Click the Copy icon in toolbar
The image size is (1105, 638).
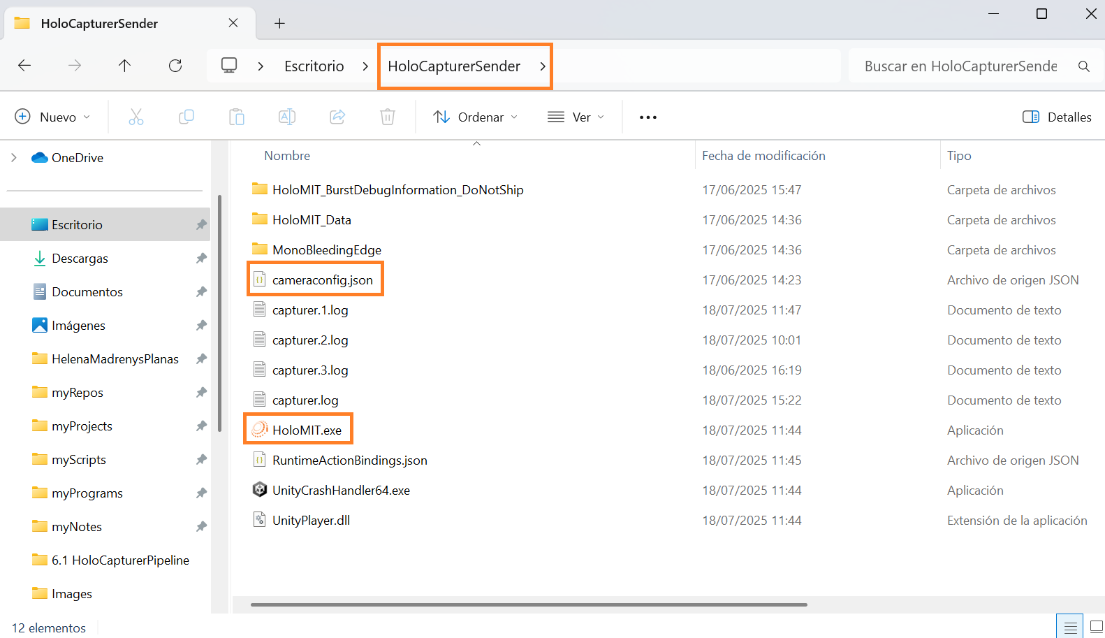[186, 117]
